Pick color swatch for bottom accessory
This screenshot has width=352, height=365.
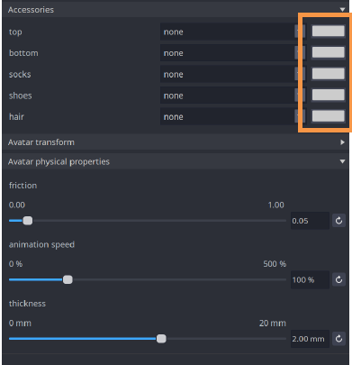[x=328, y=52]
